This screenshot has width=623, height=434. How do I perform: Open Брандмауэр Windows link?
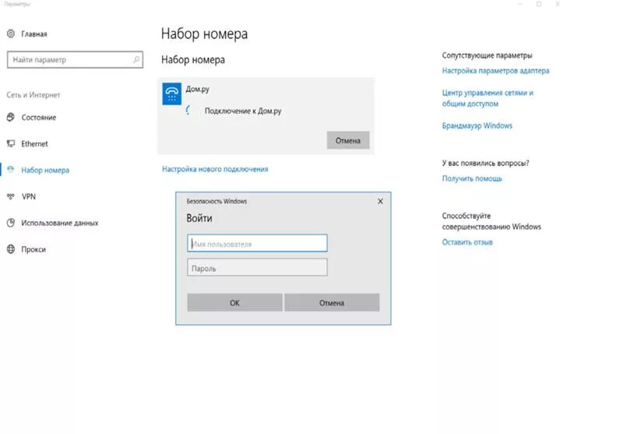pyautogui.click(x=477, y=125)
